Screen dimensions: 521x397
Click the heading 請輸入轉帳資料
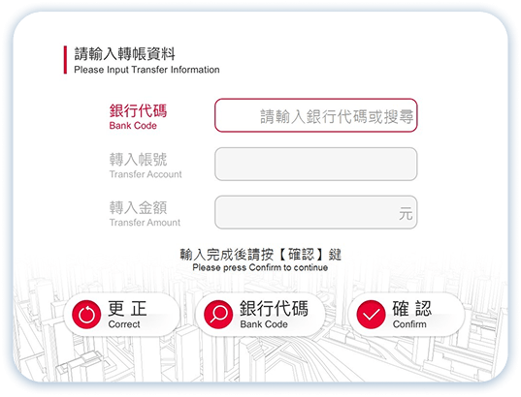pyautogui.click(x=124, y=54)
